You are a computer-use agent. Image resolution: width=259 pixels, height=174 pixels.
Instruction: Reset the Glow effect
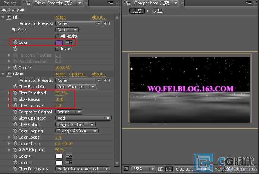[60, 74]
